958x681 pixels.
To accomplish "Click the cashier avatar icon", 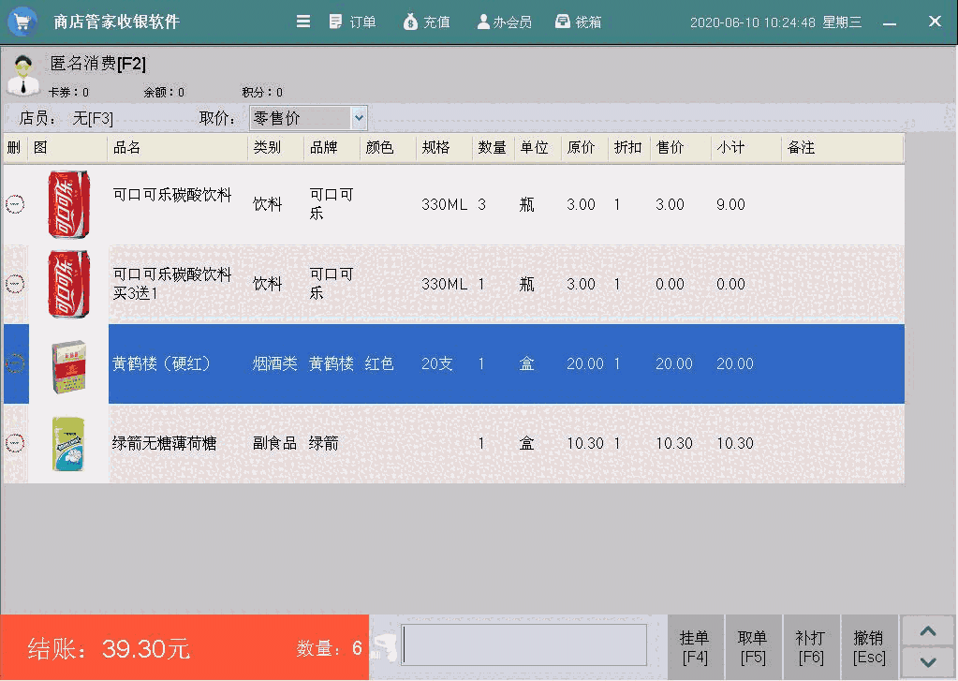I will [22, 75].
